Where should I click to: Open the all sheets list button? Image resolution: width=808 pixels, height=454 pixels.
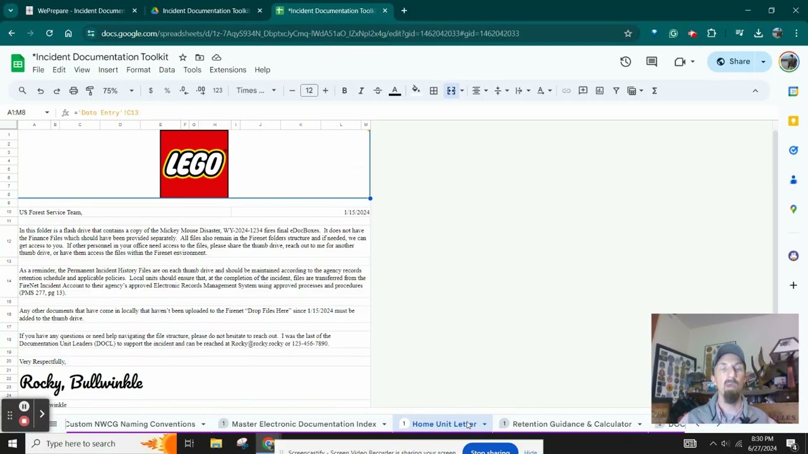[x=53, y=424]
